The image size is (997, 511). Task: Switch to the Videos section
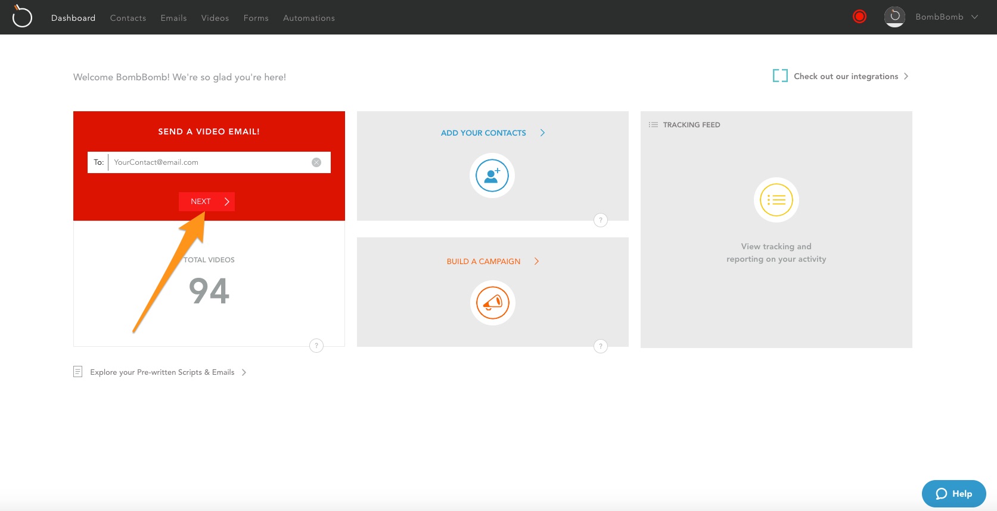(x=215, y=18)
